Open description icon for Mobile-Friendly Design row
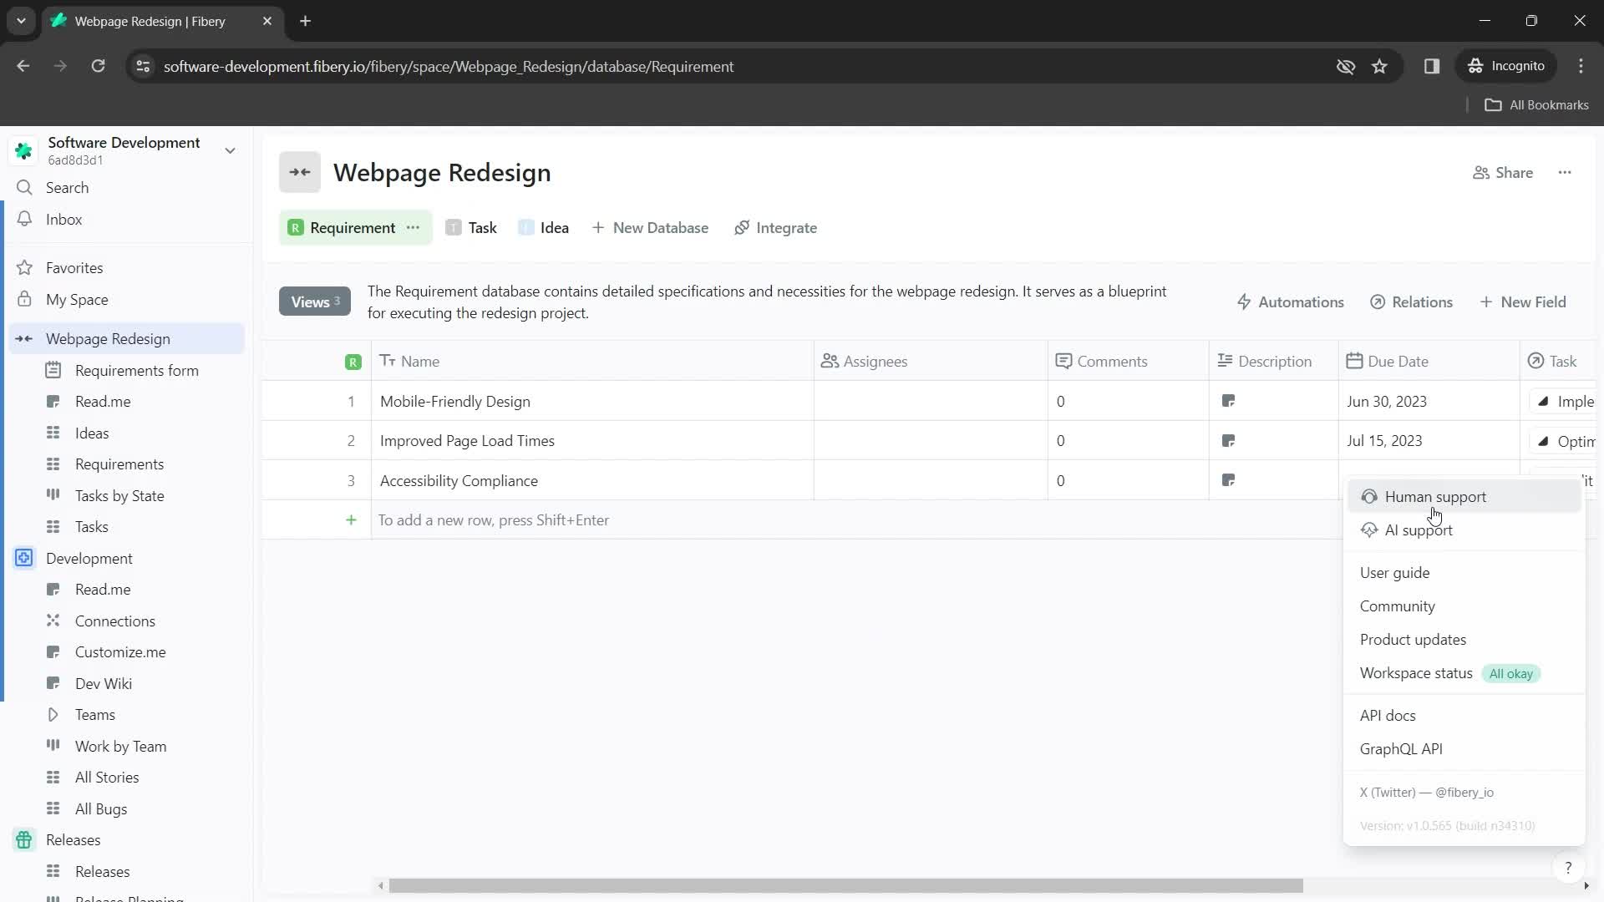This screenshot has height=902, width=1604. 1228,402
